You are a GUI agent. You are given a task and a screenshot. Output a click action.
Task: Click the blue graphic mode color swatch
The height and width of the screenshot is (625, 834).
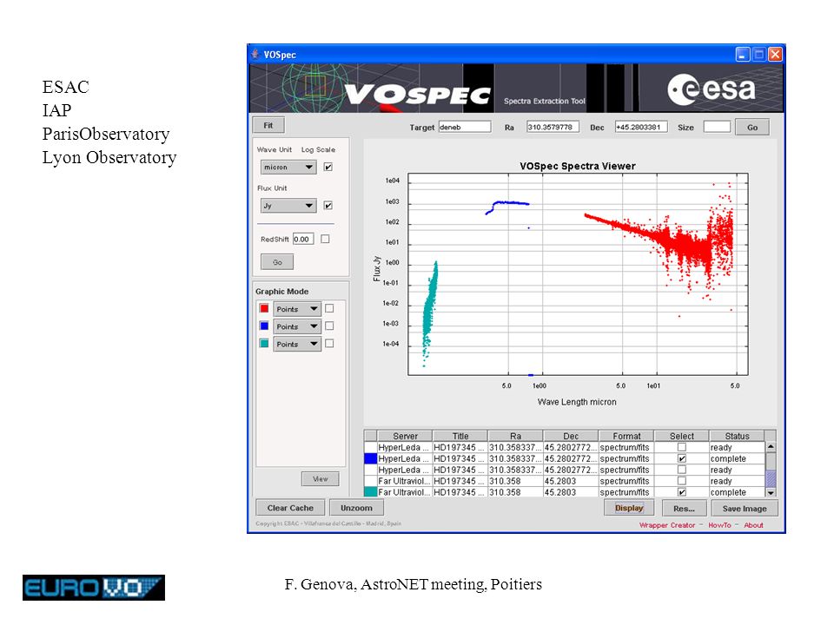tap(264, 326)
